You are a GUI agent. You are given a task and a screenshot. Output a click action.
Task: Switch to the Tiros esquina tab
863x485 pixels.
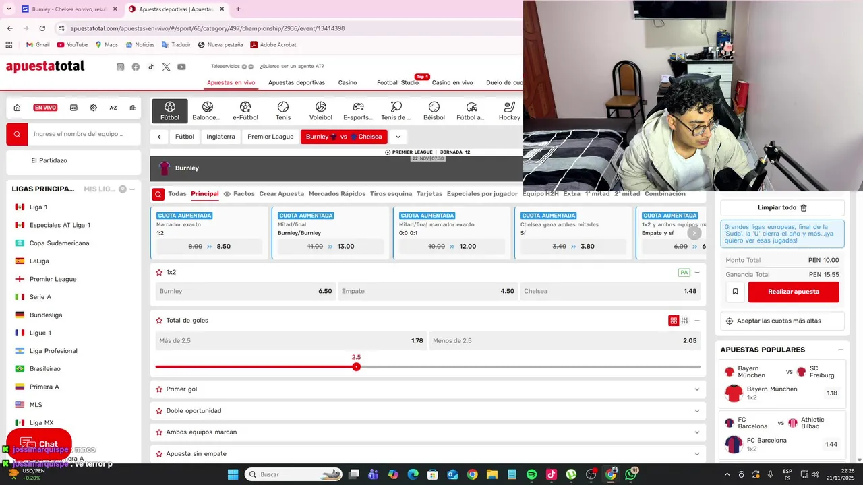click(x=391, y=194)
